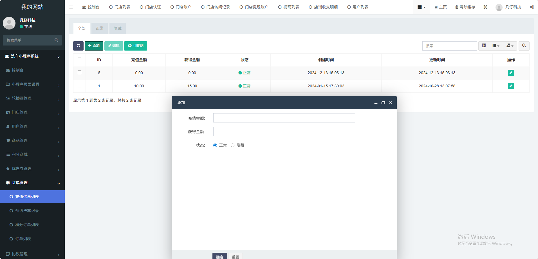This screenshot has width=538, height=259.
Task: Open the 回收站 recycle bin button
Action: [x=136, y=46]
